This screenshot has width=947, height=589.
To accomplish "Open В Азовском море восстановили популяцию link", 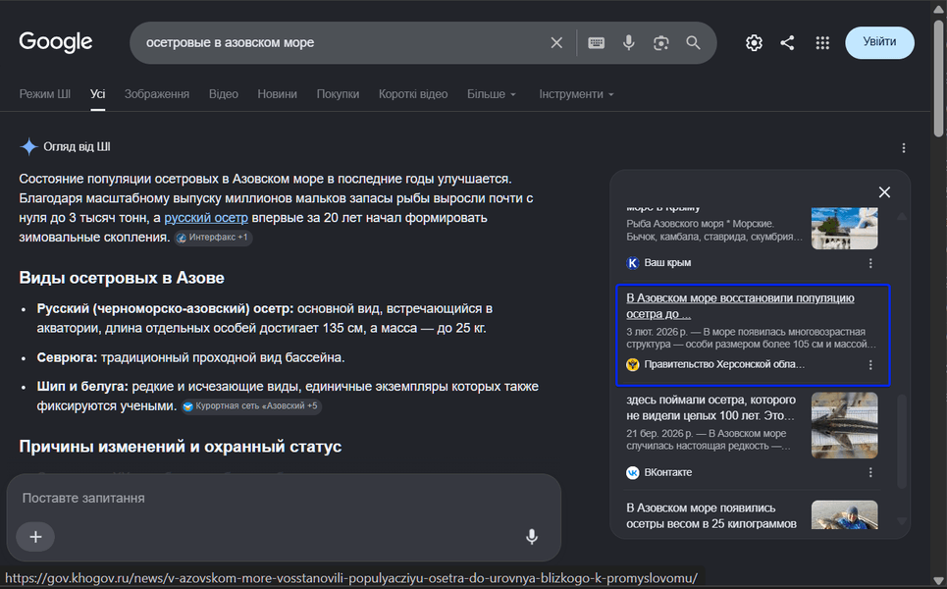I will tap(740, 305).
